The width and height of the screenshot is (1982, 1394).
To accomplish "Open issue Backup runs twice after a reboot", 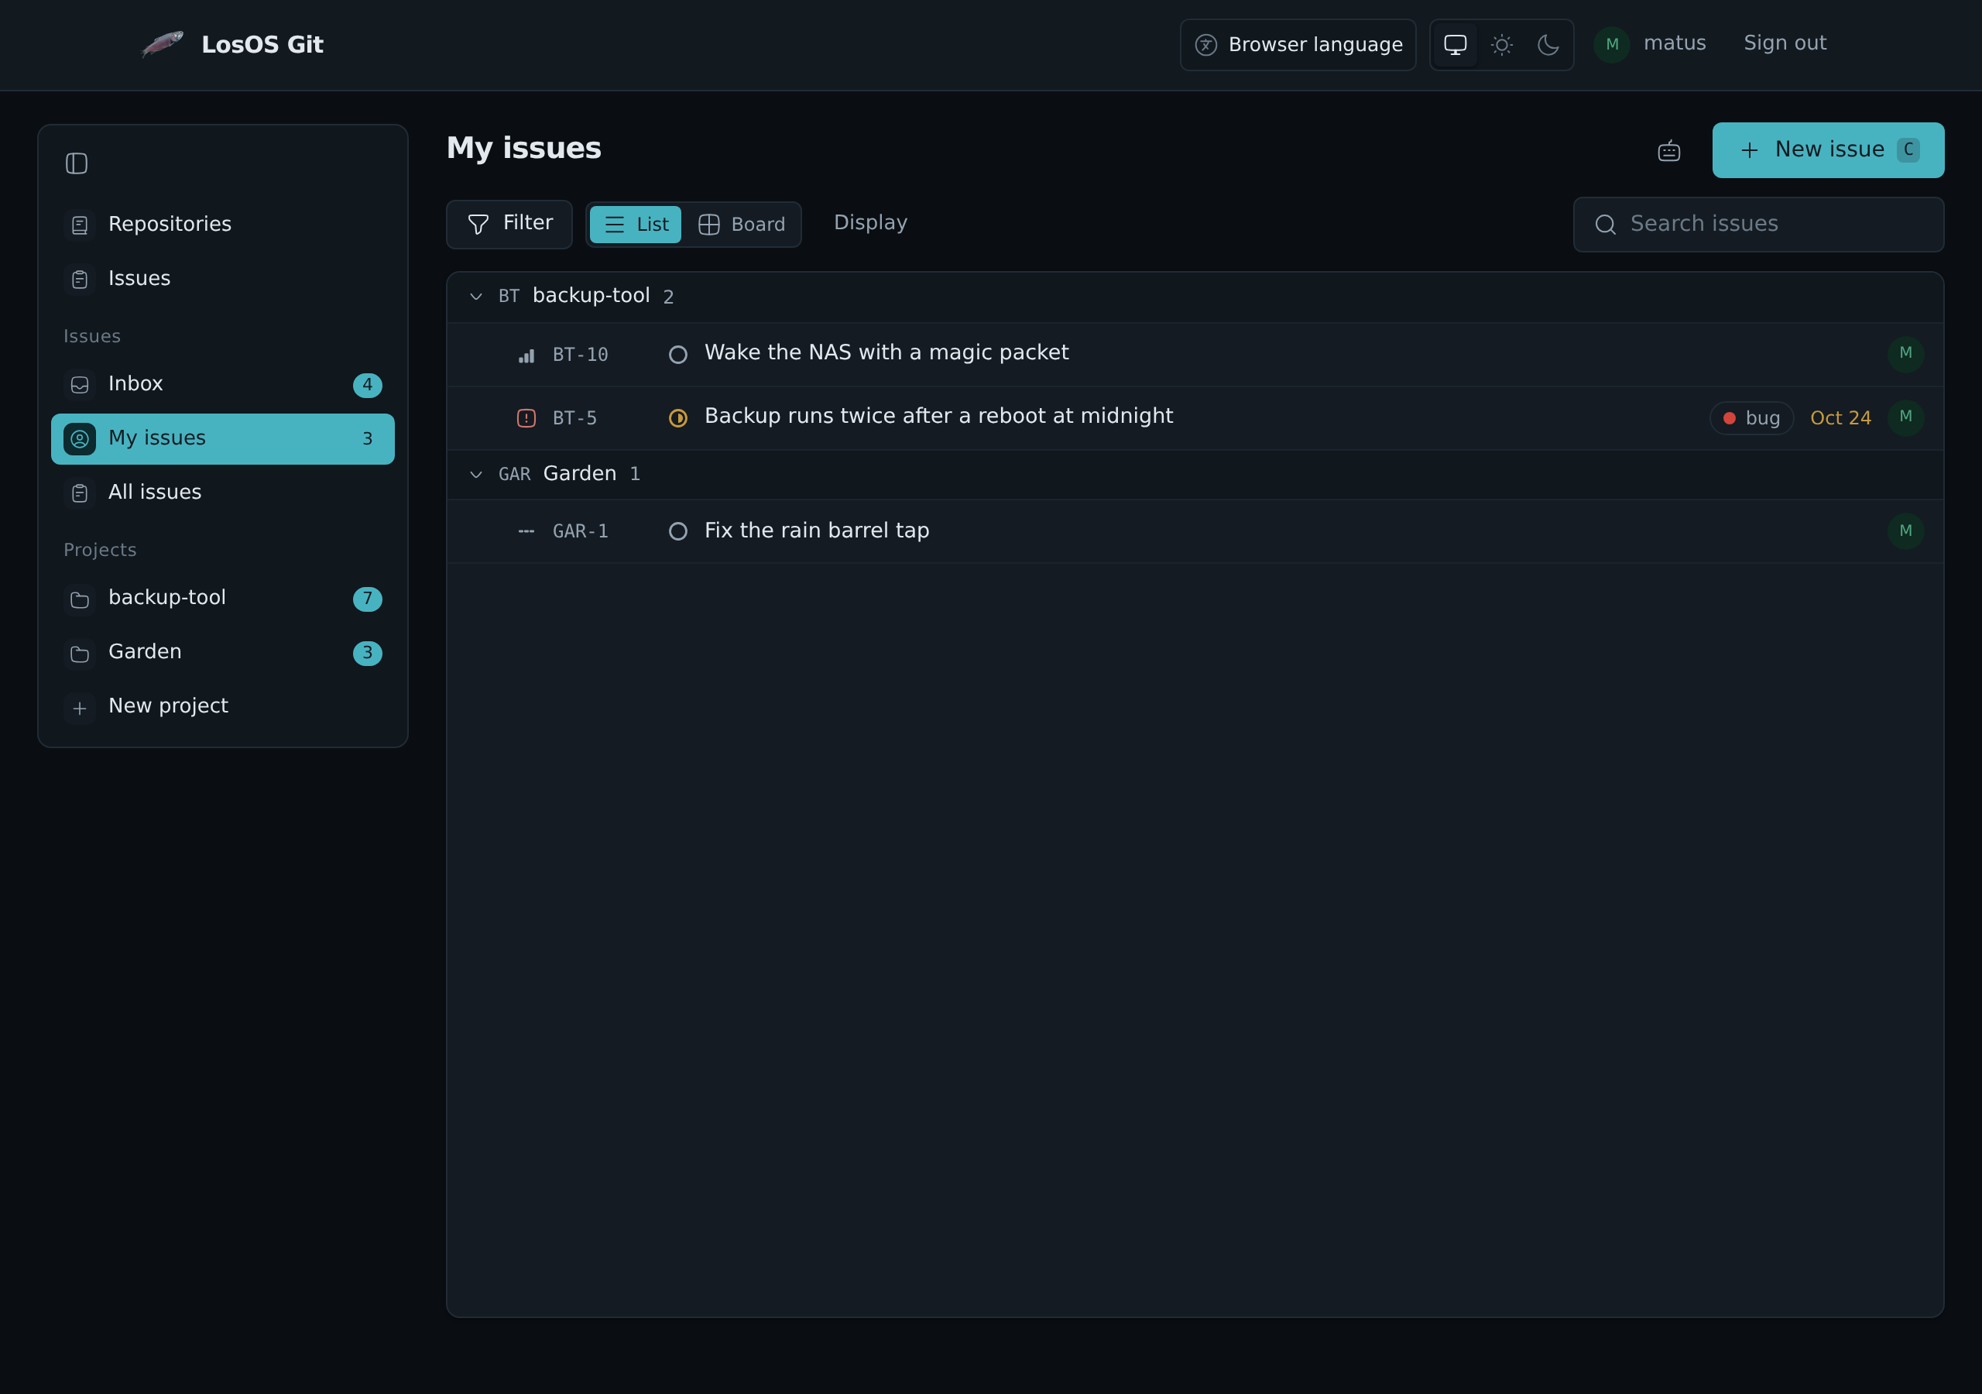I will pyautogui.click(x=938, y=417).
